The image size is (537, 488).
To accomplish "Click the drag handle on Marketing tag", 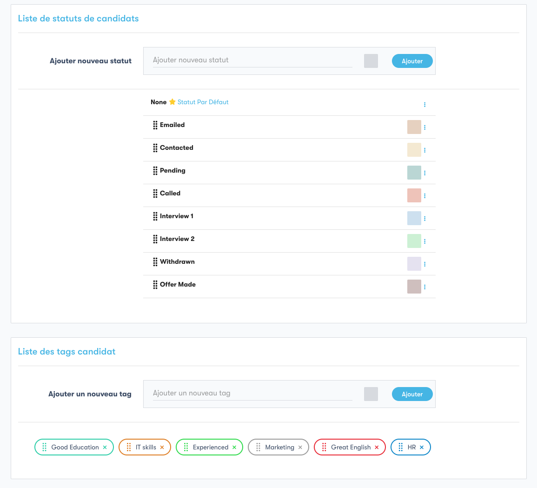I will pos(259,448).
